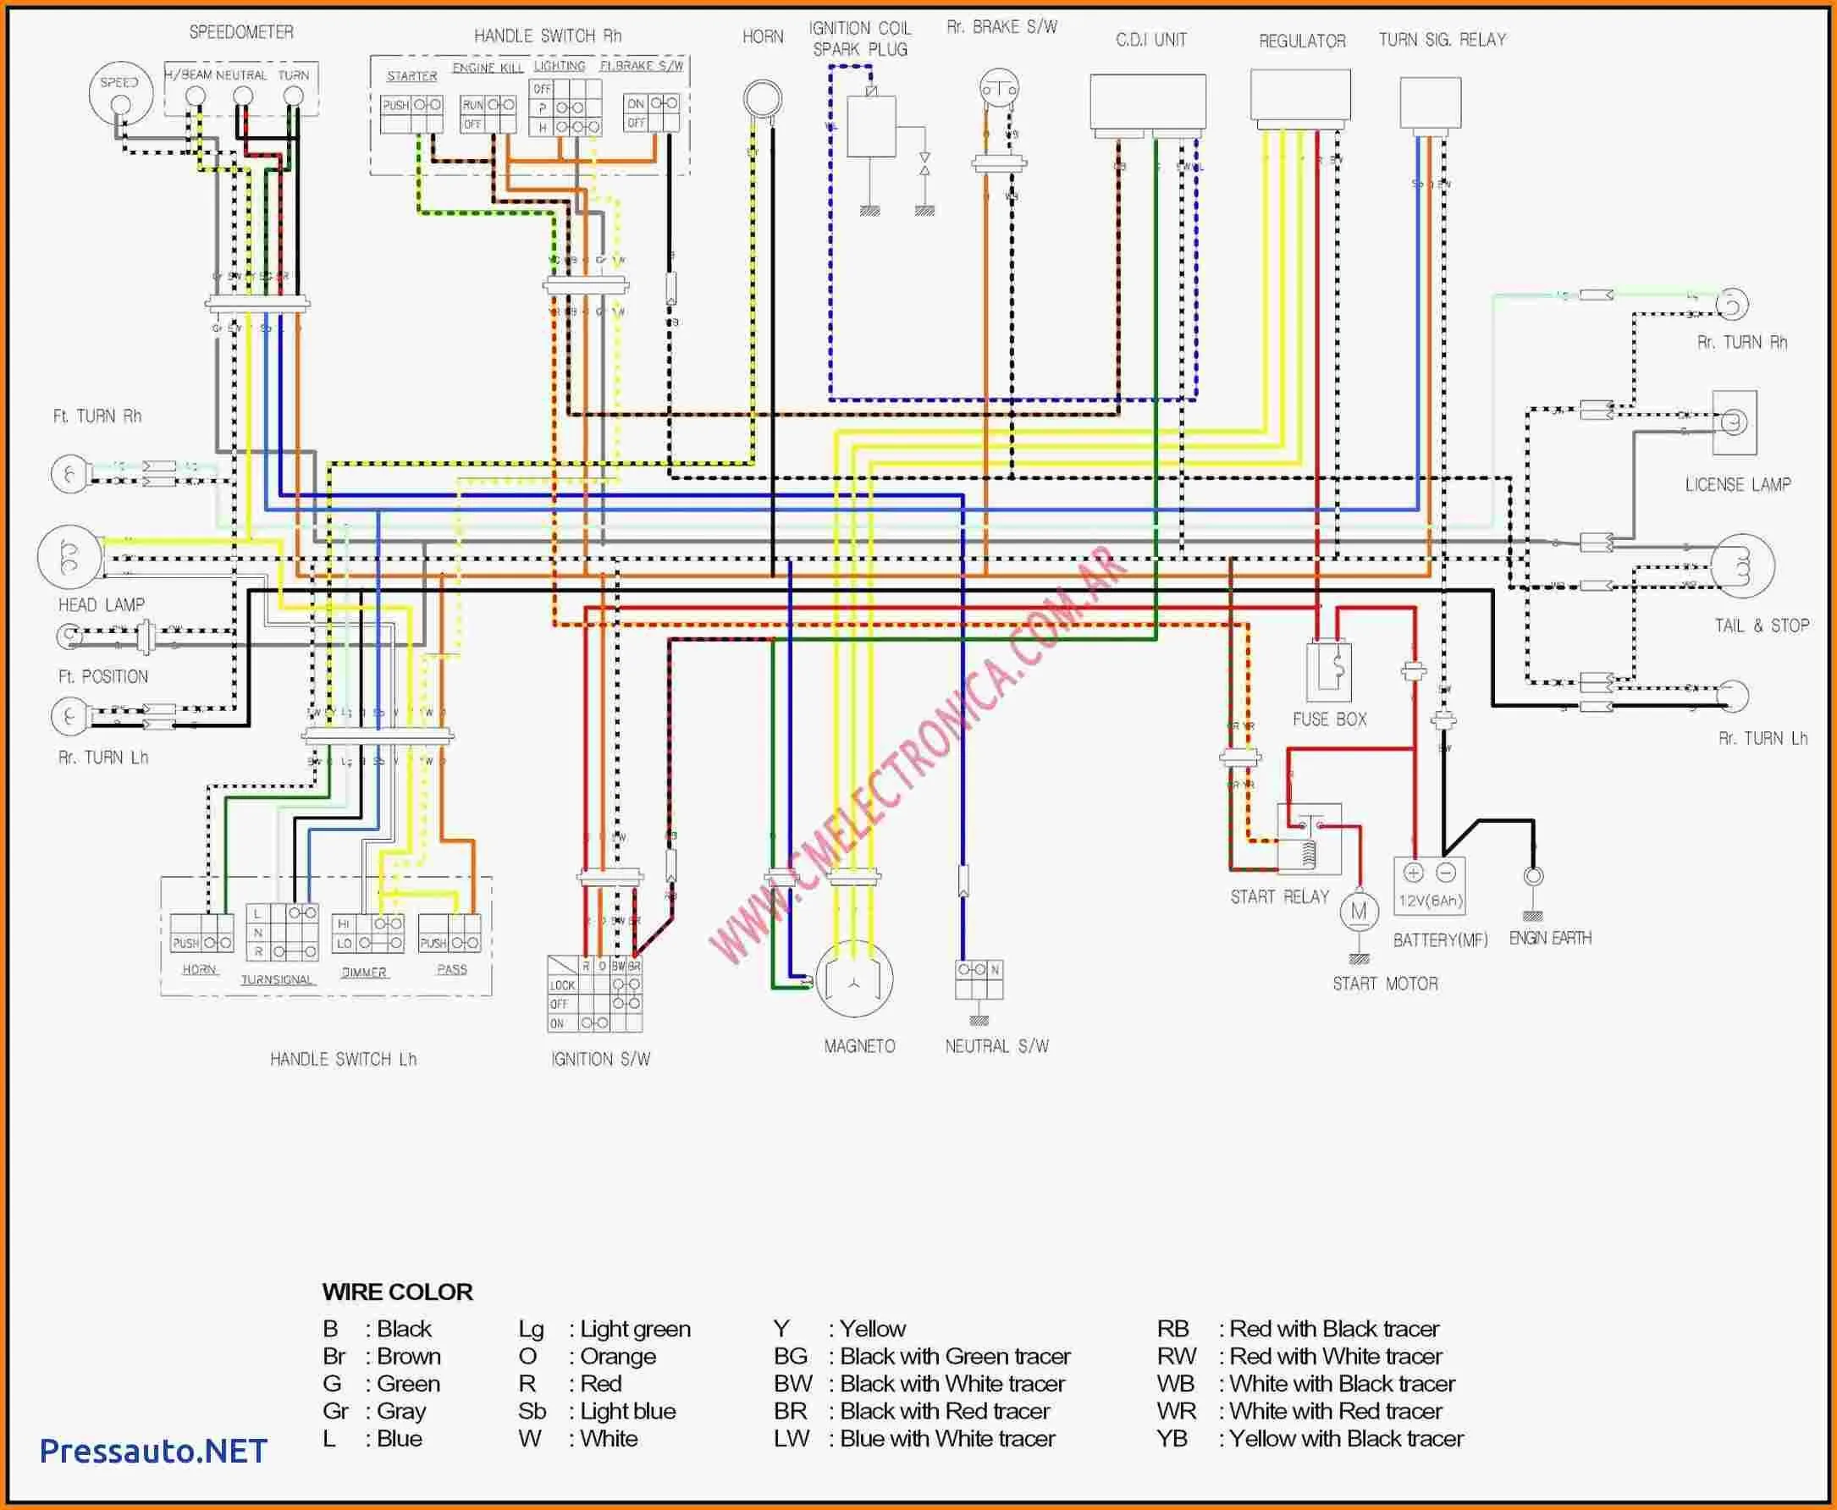Viewport: 1837px width, 1510px height.
Task: Select the magneto circle symbol
Action: [x=855, y=978]
